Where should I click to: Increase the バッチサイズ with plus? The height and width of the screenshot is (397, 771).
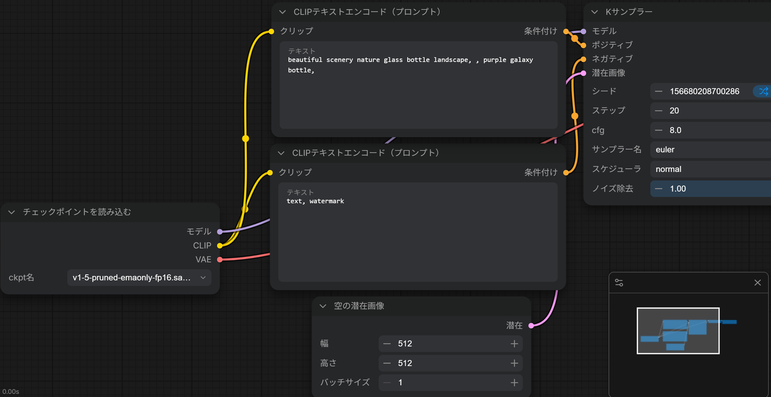click(x=514, y=383)
